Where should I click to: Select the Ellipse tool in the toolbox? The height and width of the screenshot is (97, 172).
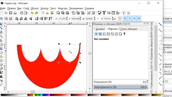1,53
